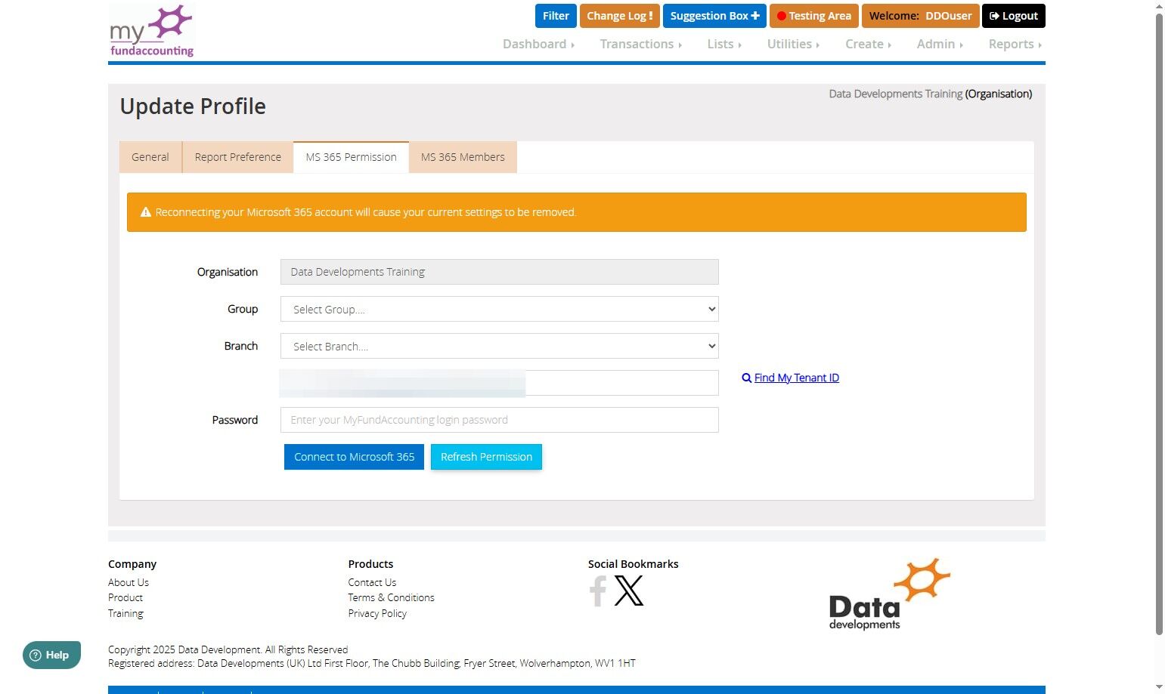Screen dimensions: 1165x694
Task: Open the About Us footer link
Action: coord(129,582)
